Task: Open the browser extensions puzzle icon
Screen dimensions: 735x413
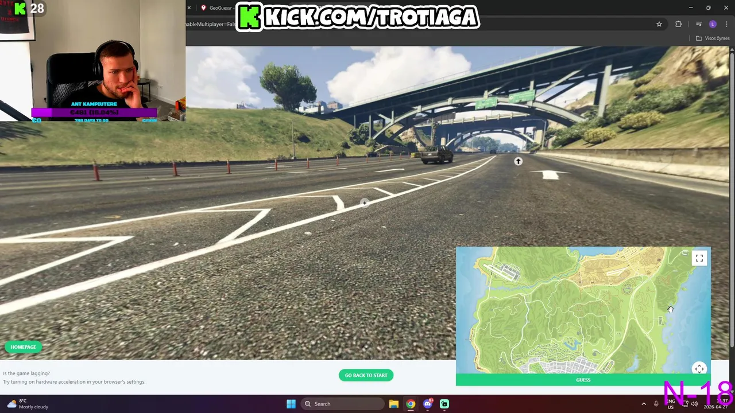Action: pos(678,24)
